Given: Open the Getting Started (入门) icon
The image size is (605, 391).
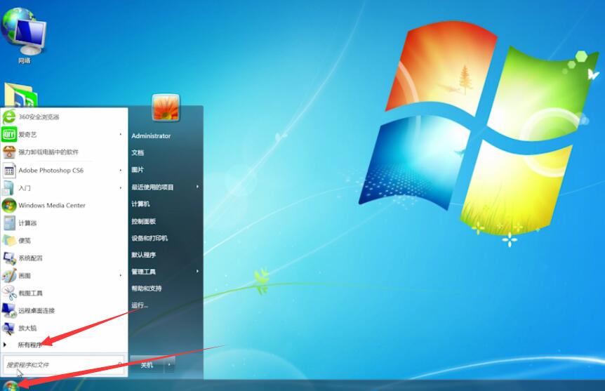Looking at the screenshot, I should point(8,188).
